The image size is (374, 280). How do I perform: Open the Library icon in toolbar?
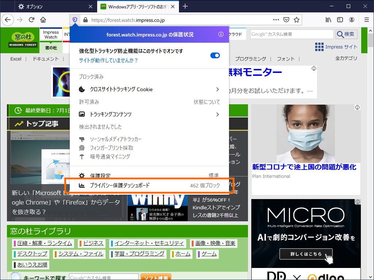328,20
